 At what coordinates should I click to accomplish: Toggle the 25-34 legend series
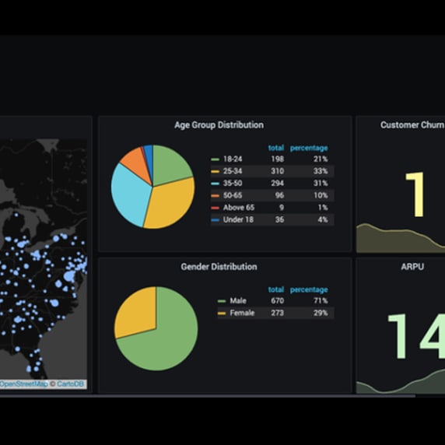[233, 171]
